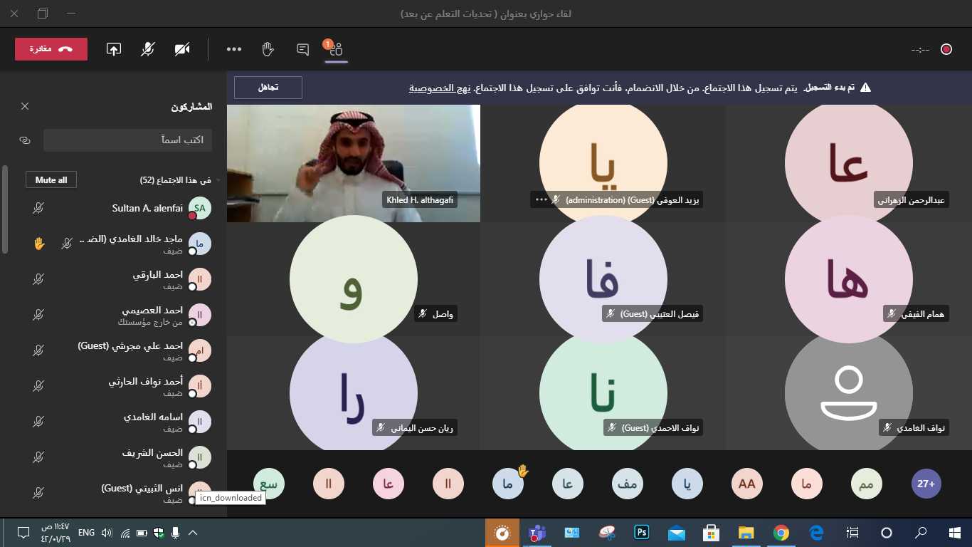Screen dimensions: 972x547
Task: Click the red recording indicator
Action: click(946, 49)
